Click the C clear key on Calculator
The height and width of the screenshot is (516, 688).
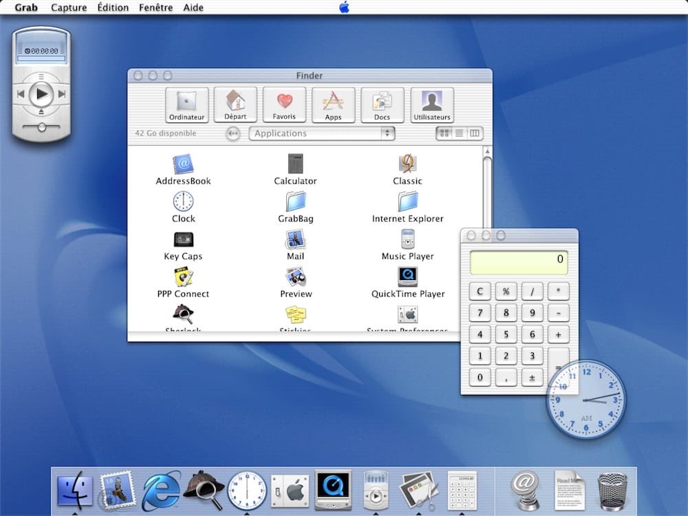coord(480,291)
